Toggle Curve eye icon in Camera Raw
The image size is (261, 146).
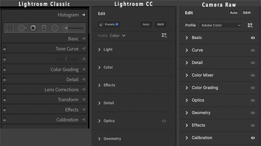[253, 50]
